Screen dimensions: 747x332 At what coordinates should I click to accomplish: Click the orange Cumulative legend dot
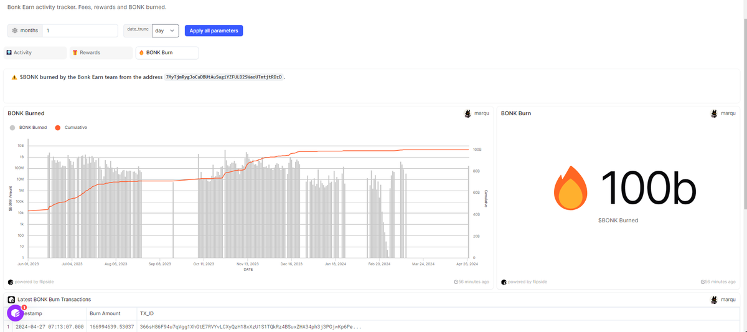pyautogui.click(x=58, y=127)
